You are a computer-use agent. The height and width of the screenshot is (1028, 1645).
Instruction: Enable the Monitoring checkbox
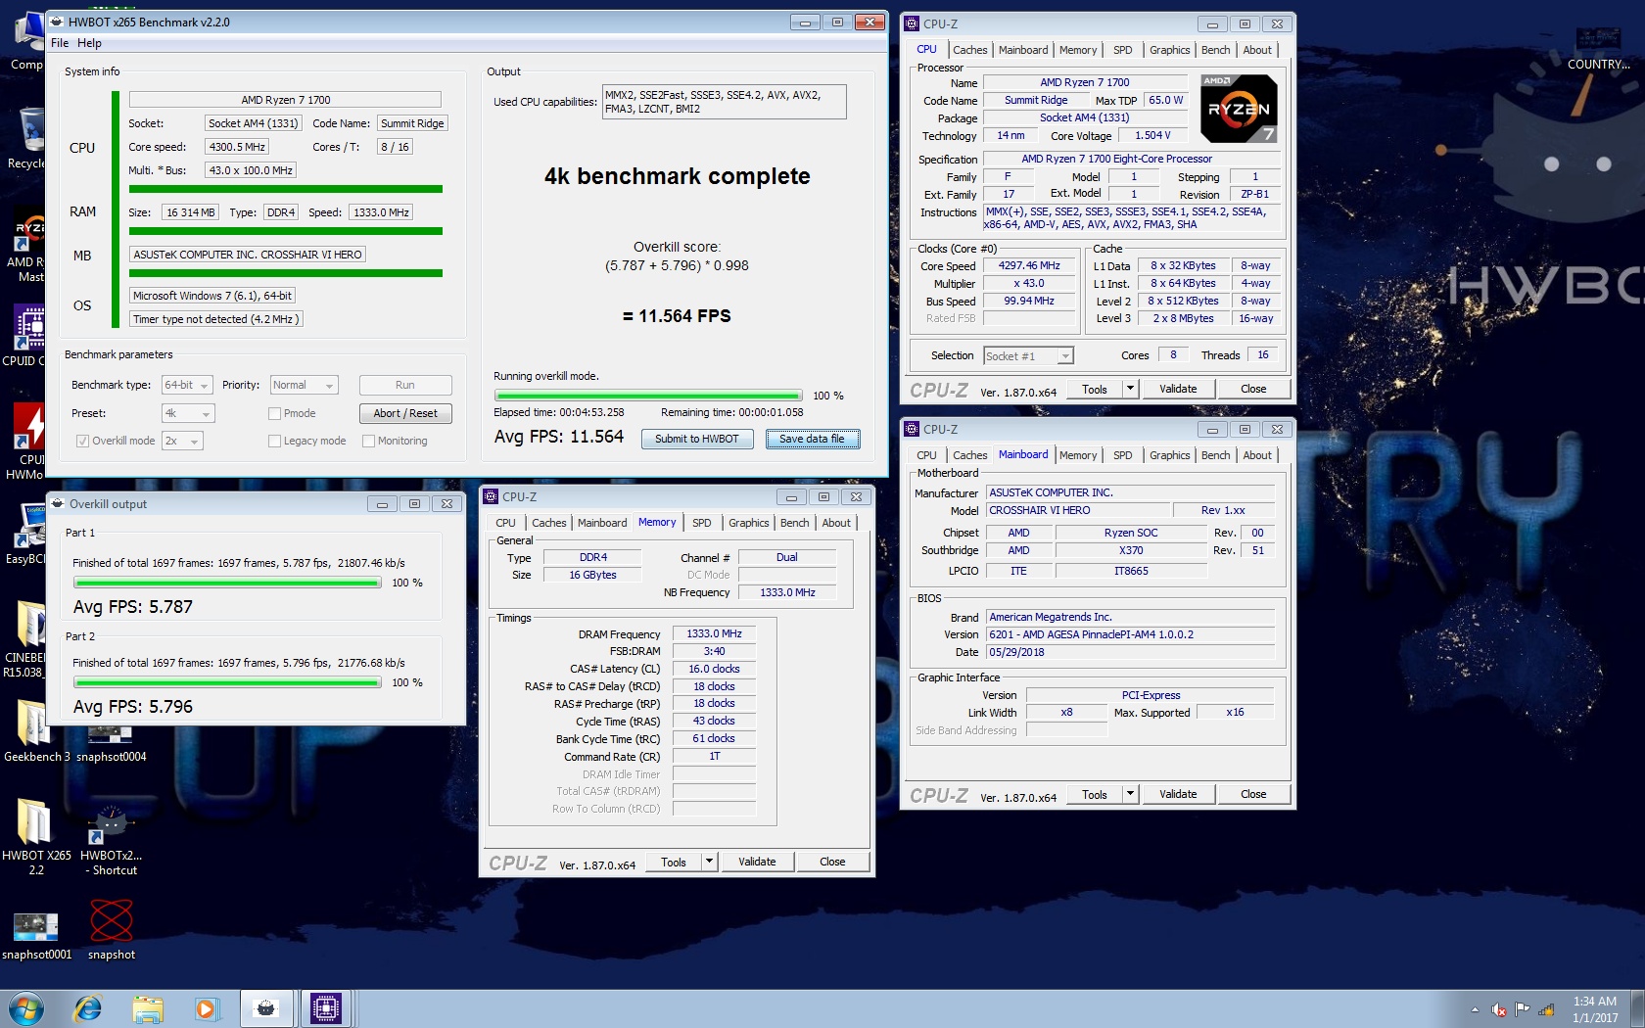[368, 441]
